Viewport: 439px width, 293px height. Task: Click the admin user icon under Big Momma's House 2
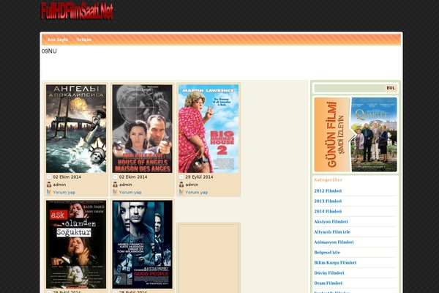point(181,185)
